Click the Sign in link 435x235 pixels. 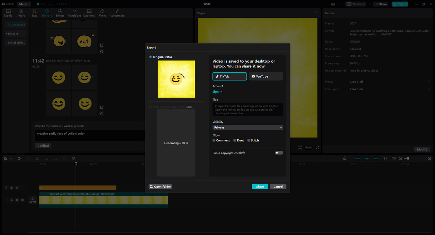point(217,92)
